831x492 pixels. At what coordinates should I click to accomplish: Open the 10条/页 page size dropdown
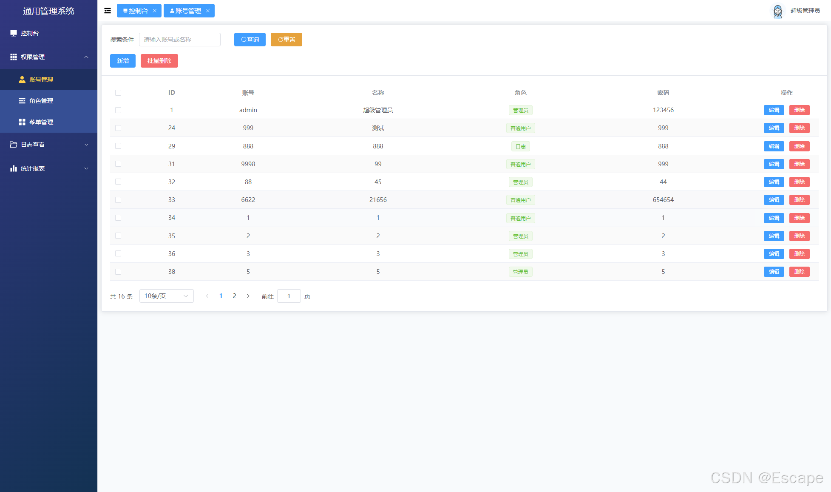(x=166, y=296)
